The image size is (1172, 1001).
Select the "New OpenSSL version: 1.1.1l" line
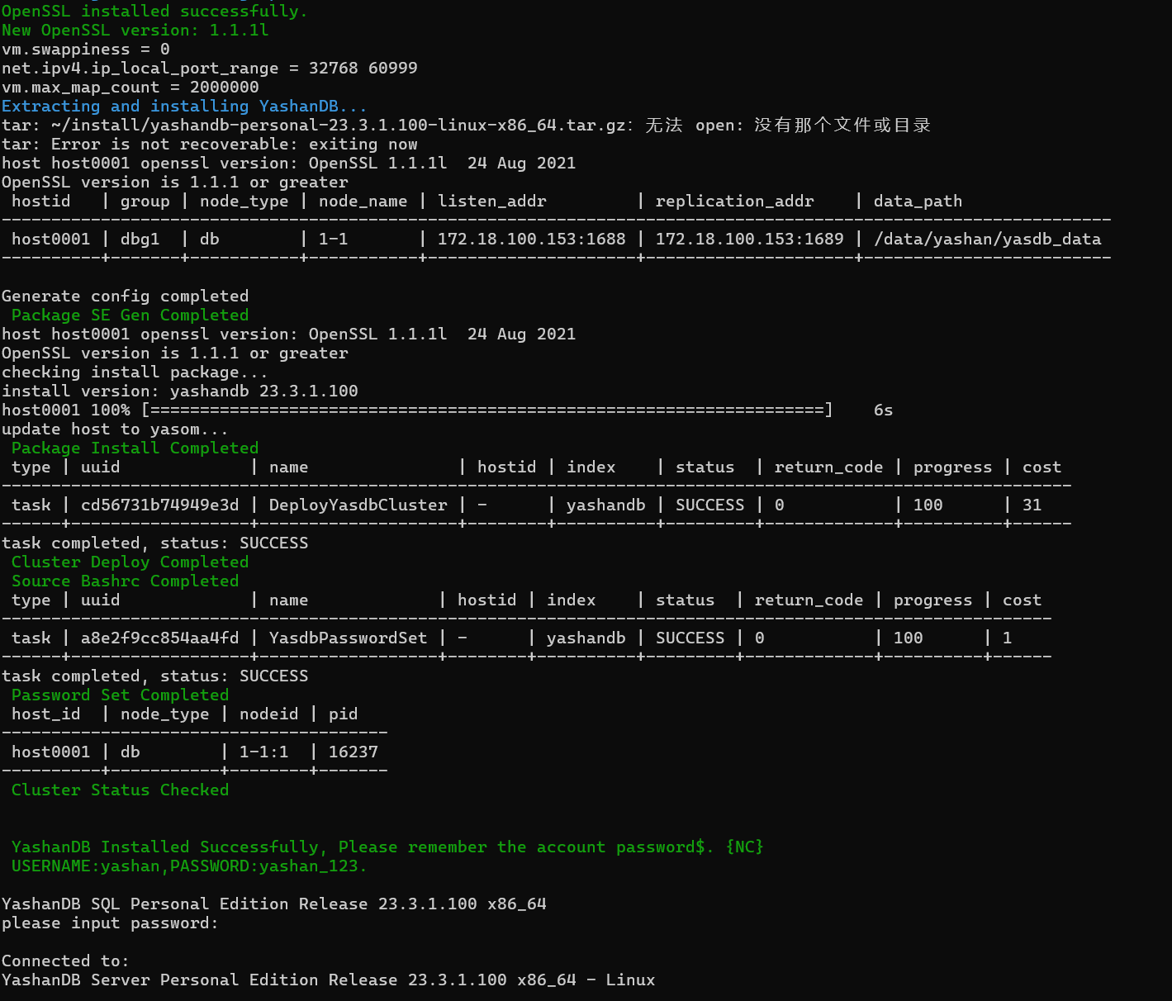point(135,31)
